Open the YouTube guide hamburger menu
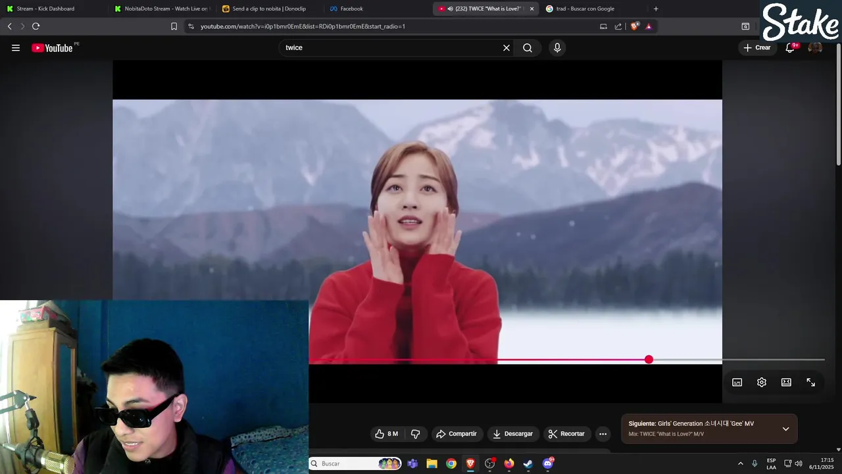The width and height of the screenshot is (842, 474). [16, 47]
